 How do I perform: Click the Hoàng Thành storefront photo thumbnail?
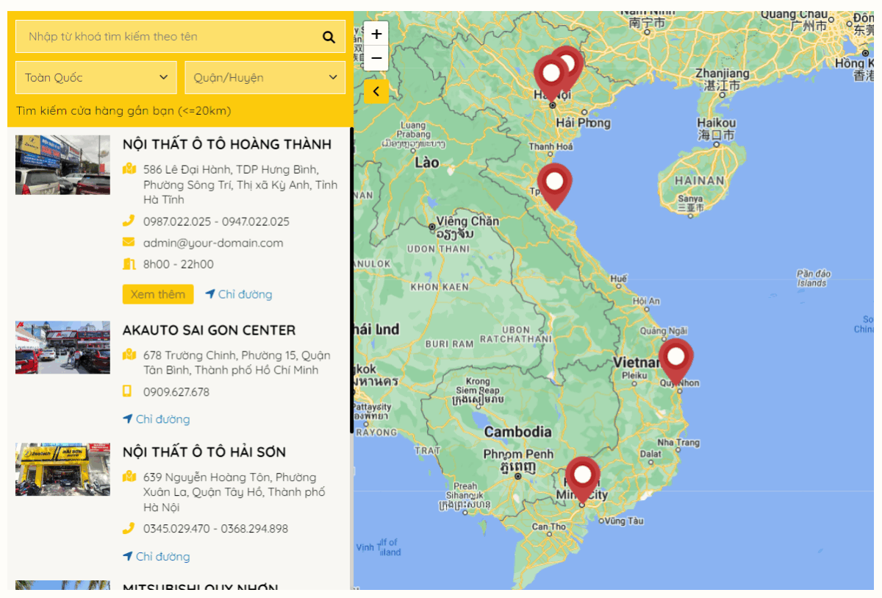[62, 165]
